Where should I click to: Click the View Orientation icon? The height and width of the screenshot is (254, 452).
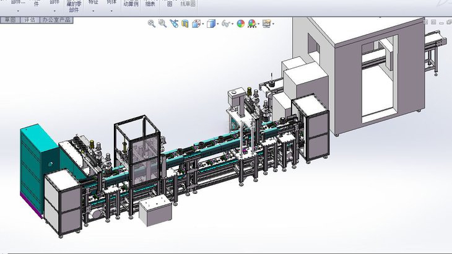[196, 24]
